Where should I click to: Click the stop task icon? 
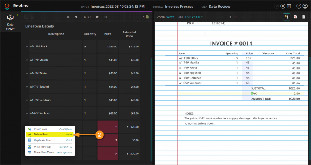(283, 6)
